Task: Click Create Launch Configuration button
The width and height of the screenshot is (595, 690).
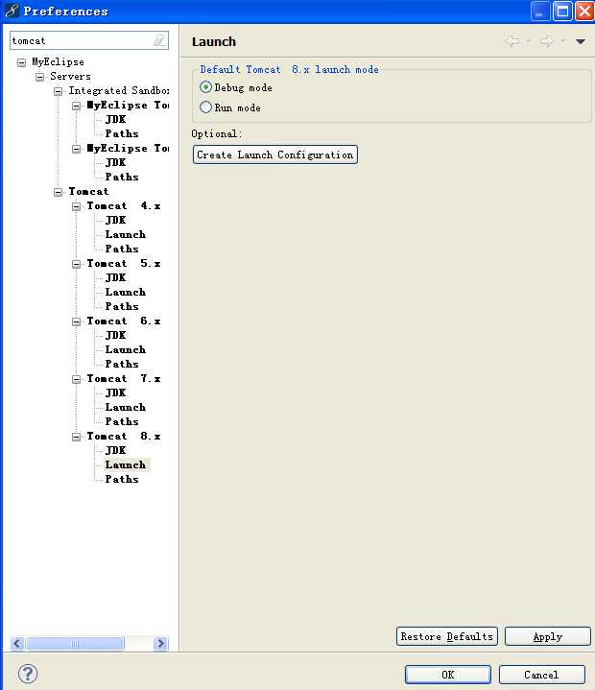Action: [275, 155]
